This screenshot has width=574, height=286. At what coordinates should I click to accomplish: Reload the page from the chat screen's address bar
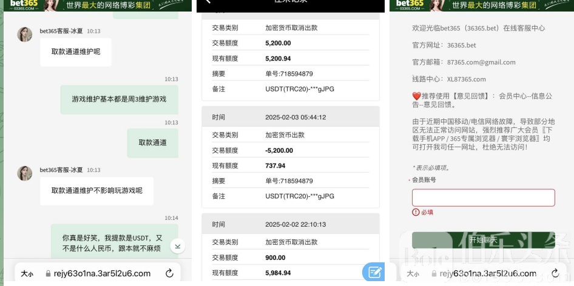click(x=169, y=273)
